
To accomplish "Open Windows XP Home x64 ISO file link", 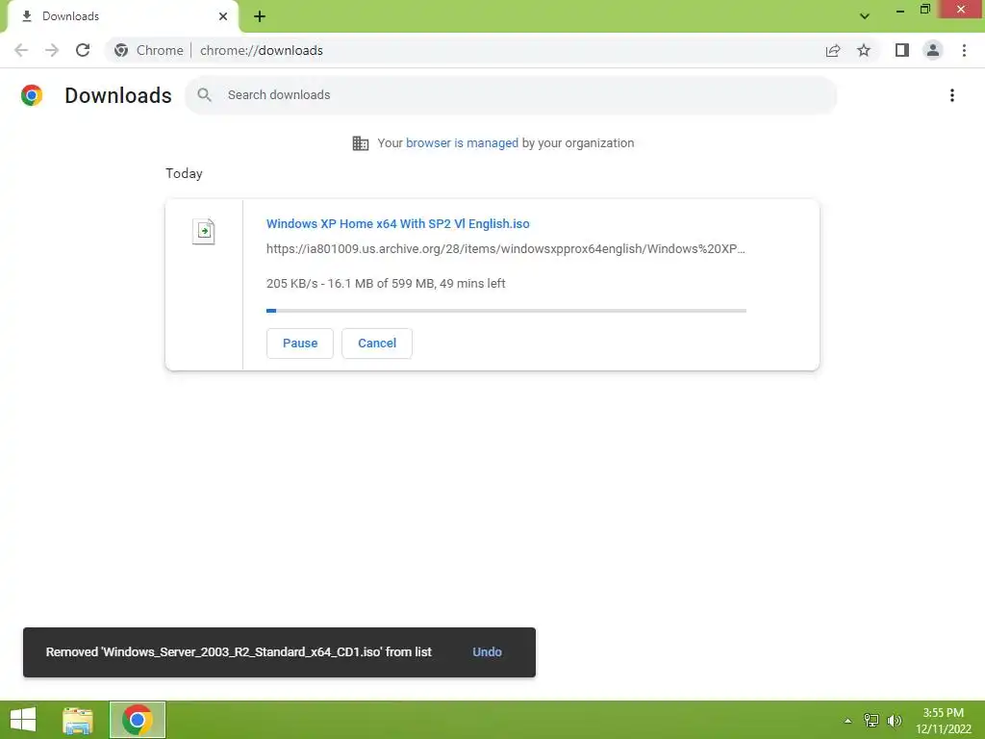I will coord(397,223).
